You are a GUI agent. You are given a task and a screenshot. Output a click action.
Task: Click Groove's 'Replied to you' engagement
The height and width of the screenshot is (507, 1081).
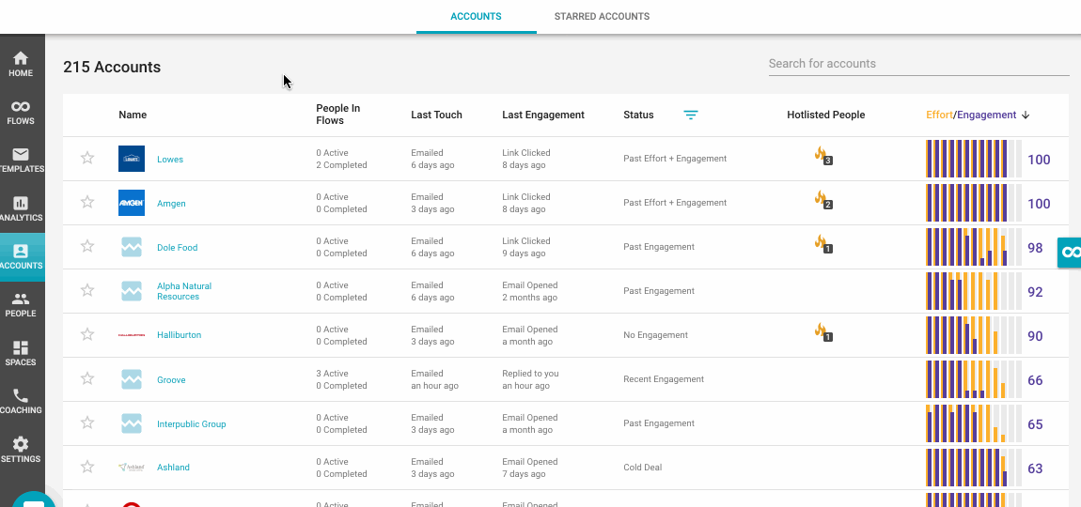[x=530, y=374]
